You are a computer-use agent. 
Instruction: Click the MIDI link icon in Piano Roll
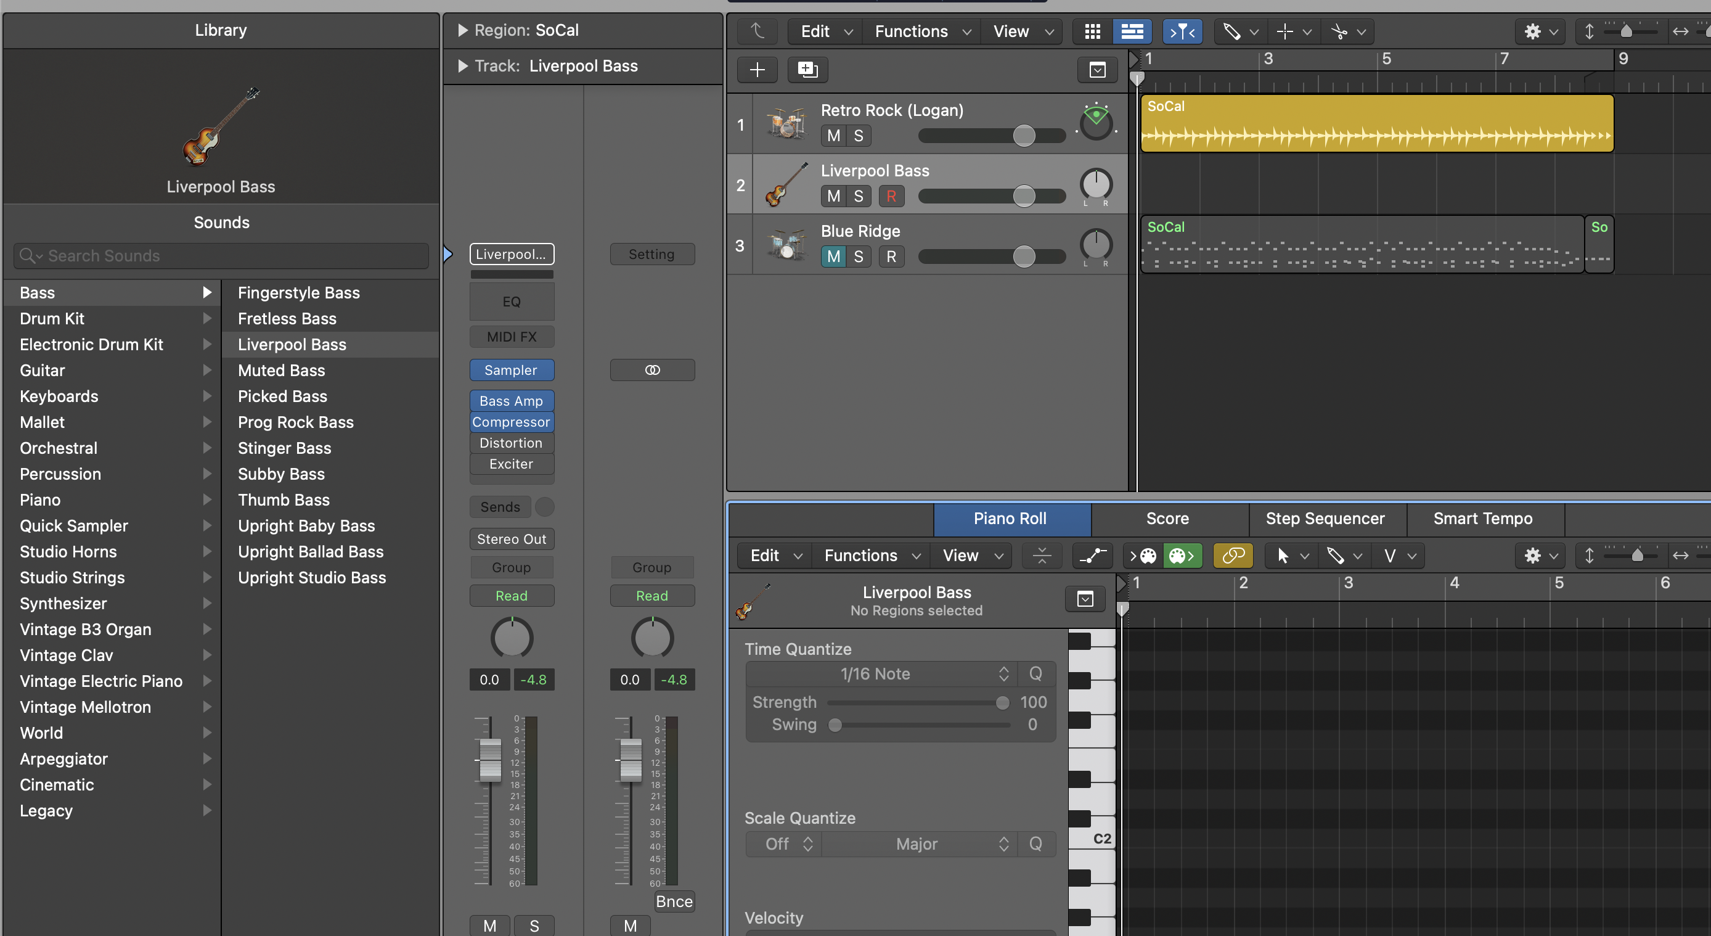point(1233,556)
